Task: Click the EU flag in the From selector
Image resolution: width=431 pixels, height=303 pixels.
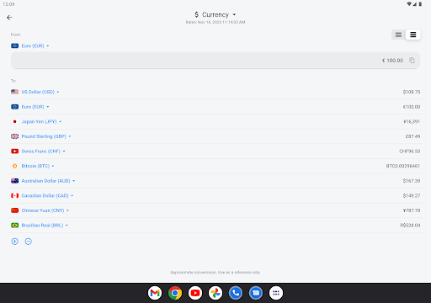Action: [x=15, y=45]
